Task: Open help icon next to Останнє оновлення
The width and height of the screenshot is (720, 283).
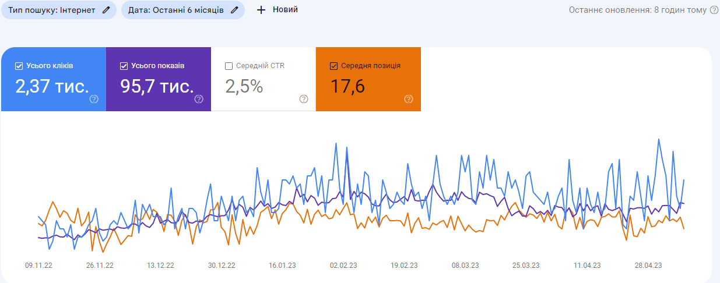Action: pyautogui.click(x=714, y=10)
